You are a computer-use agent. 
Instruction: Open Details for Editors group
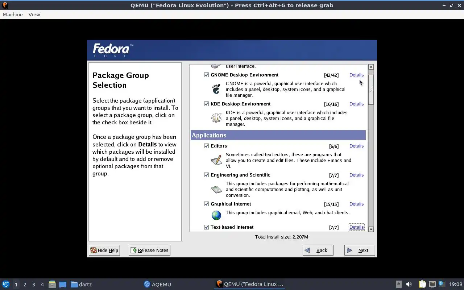point(356,146)
